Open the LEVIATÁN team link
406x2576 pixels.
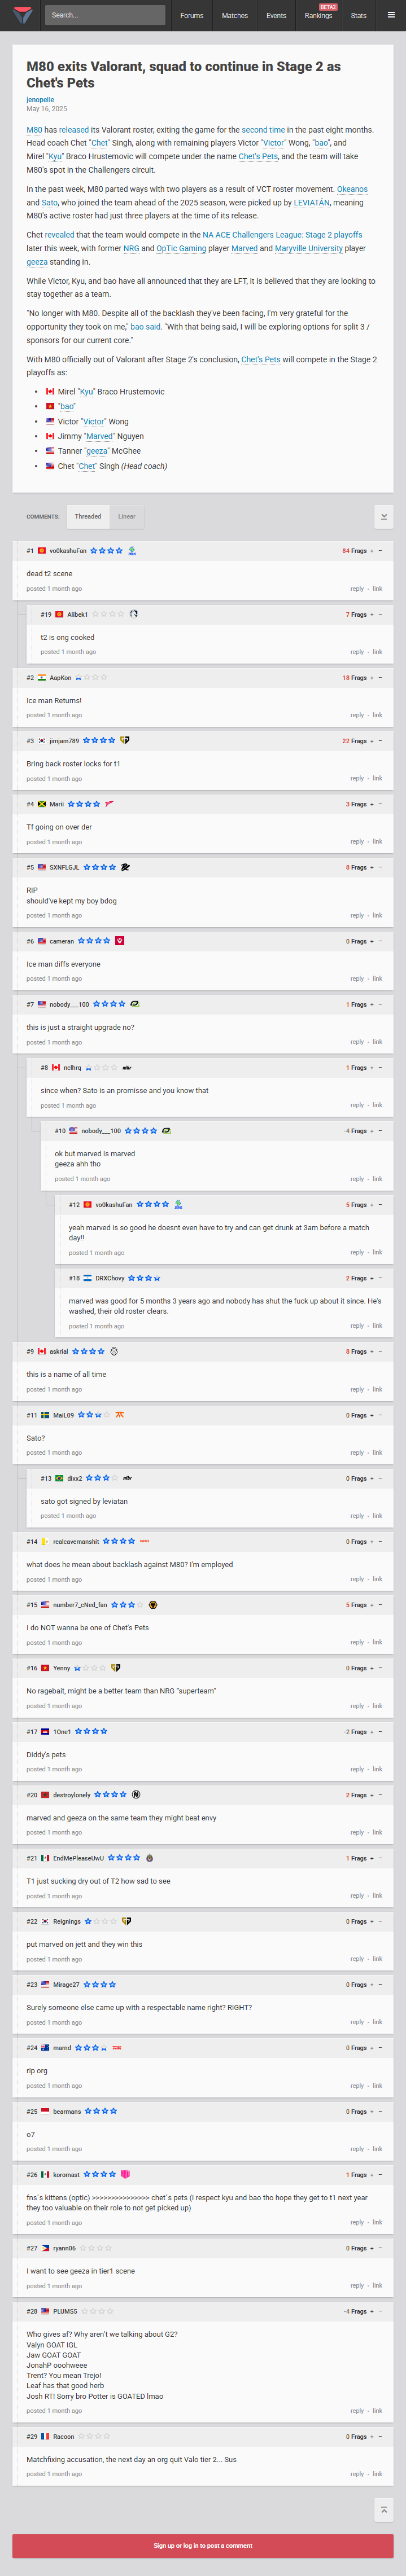pyautogui.click(x=311, y=202)
